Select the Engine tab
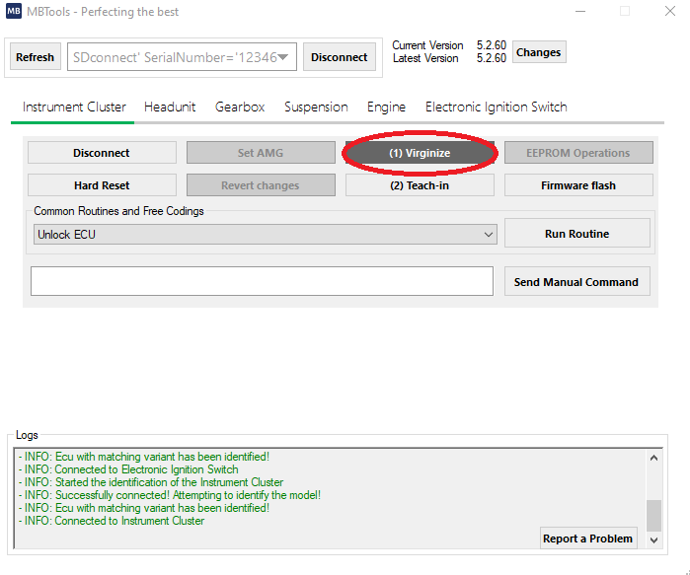Screen dimensions: 690x575 click(x=386, y=107)
